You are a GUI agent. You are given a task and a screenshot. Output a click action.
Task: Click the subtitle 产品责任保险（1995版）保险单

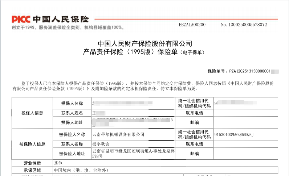click(130, 52)
